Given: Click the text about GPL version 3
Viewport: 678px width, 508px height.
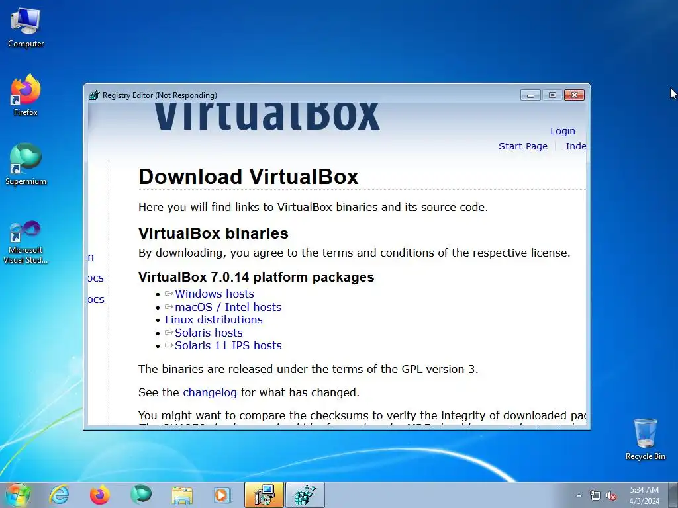Looking at the screenshot, I should click(x=309, y=369).
